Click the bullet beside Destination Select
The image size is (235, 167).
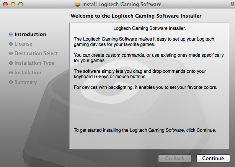[x=11, y=54]
